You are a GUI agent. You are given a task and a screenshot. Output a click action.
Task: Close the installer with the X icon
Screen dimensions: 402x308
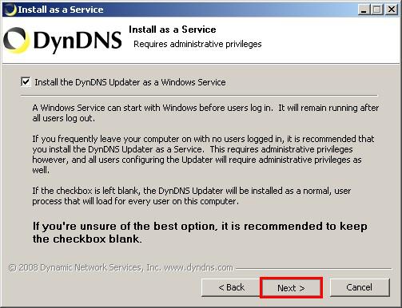(392, 10)
